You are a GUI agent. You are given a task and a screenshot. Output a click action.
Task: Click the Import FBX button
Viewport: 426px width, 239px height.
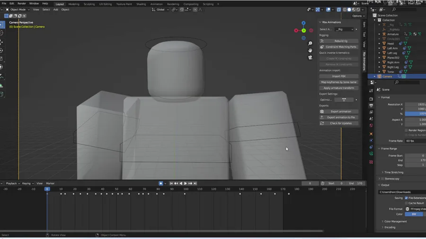coord(338,76)
